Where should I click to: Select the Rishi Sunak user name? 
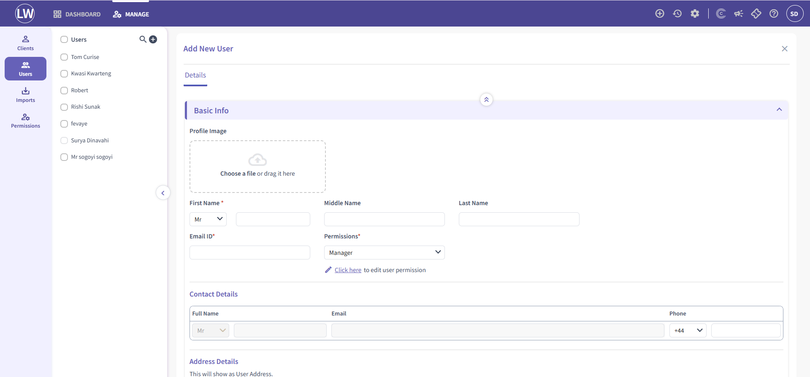[x=86, y=107]
